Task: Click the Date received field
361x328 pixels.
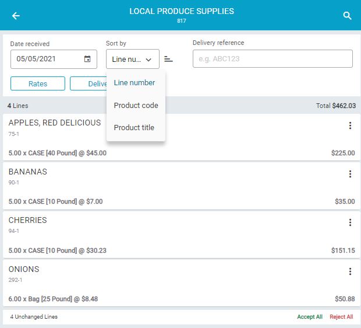Action: click(x=47, y=59)
